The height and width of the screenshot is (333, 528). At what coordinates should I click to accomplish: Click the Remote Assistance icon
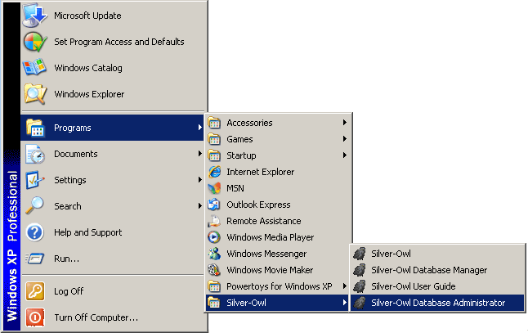point(214,221)
